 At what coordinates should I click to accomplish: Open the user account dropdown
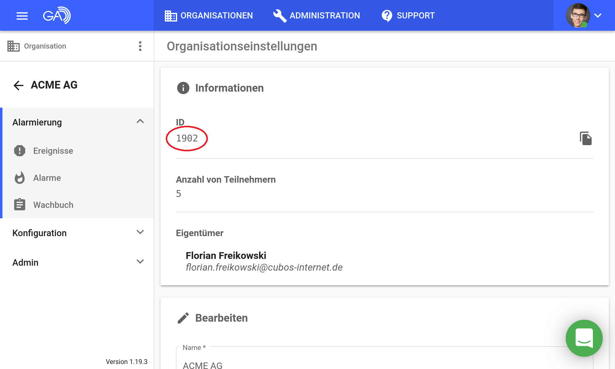pyautogui.click(x=598, y=15)
